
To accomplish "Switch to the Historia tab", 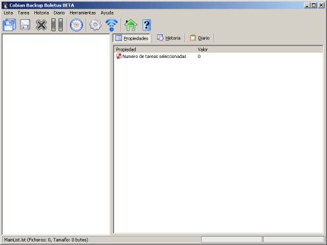I will (x=169, y=38).
